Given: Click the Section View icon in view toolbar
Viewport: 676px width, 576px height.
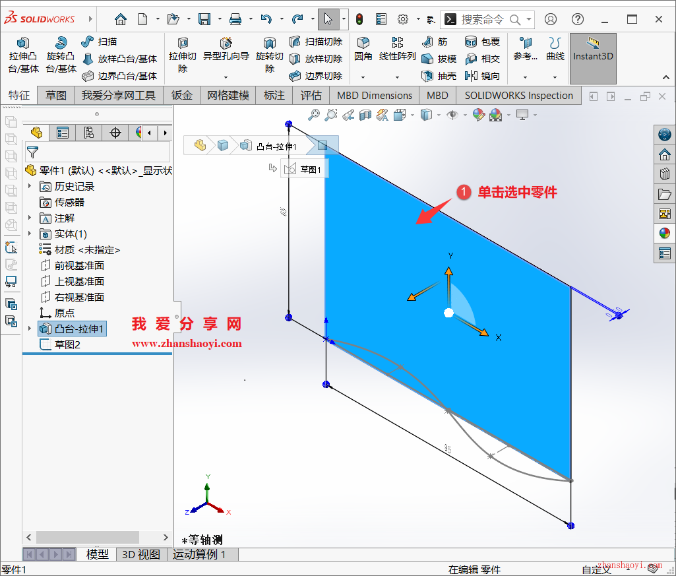Looking at the screenshot, I should coord(365,115).
